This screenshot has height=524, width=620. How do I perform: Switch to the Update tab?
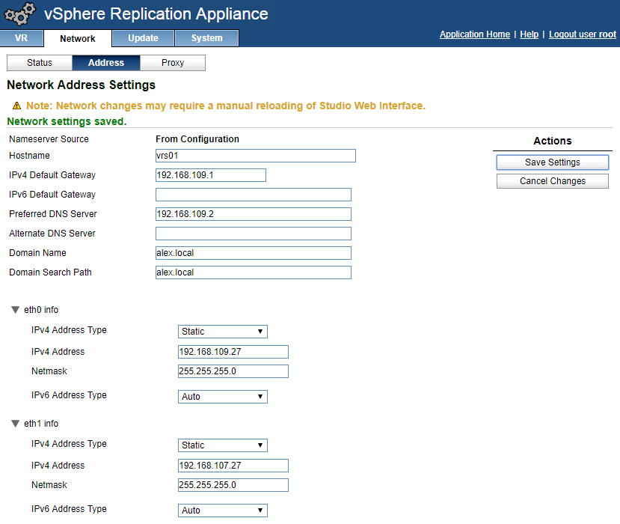click(x=143, y=38)
